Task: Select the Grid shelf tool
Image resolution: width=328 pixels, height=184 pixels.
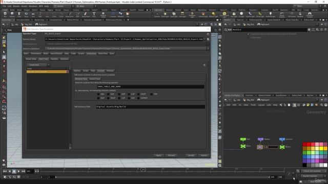Action: coord(33,15)
